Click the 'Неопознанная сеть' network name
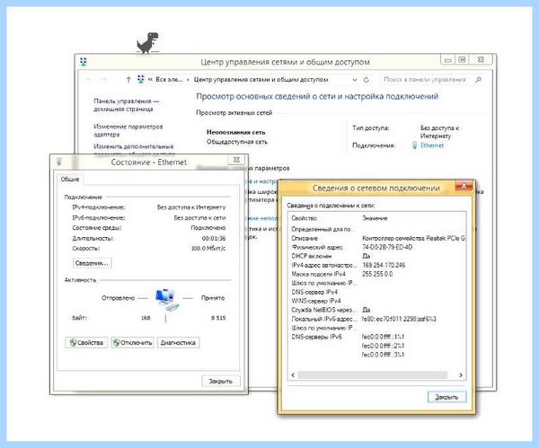 [x=235, y=132]
